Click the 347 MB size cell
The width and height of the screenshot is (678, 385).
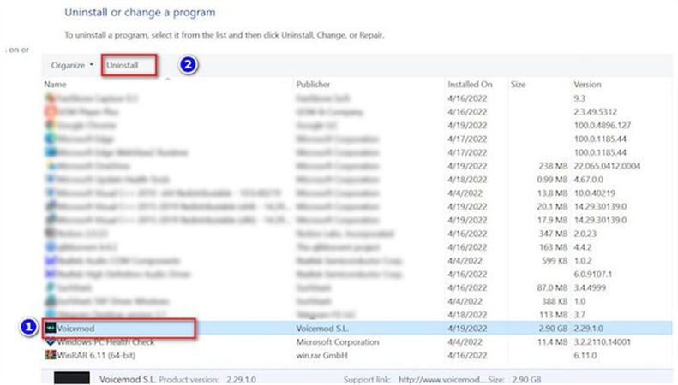[553, 234]
